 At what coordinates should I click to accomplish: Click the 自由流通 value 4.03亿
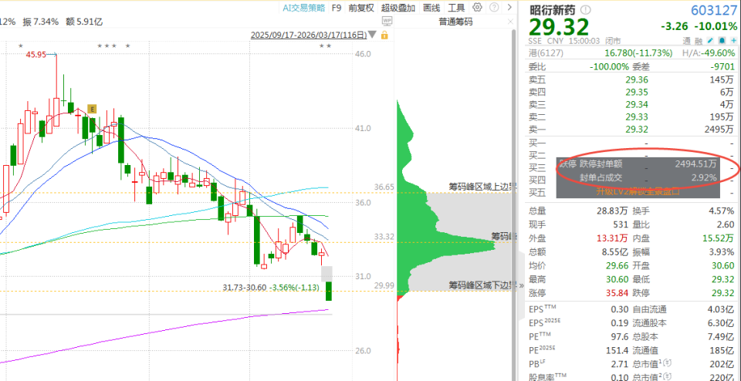coord(721,310)
